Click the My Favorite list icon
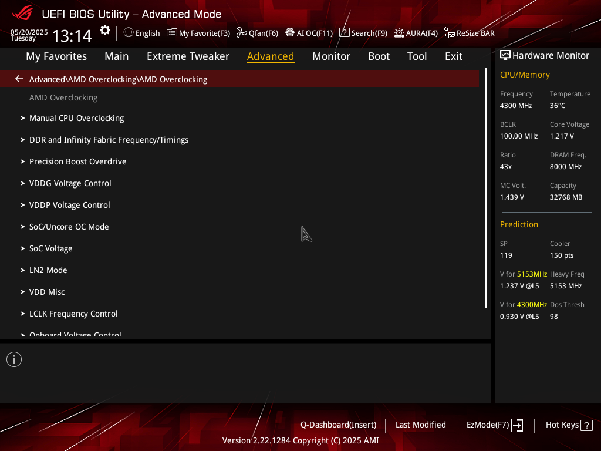This screenshot has height=451, width=601. 172,33
